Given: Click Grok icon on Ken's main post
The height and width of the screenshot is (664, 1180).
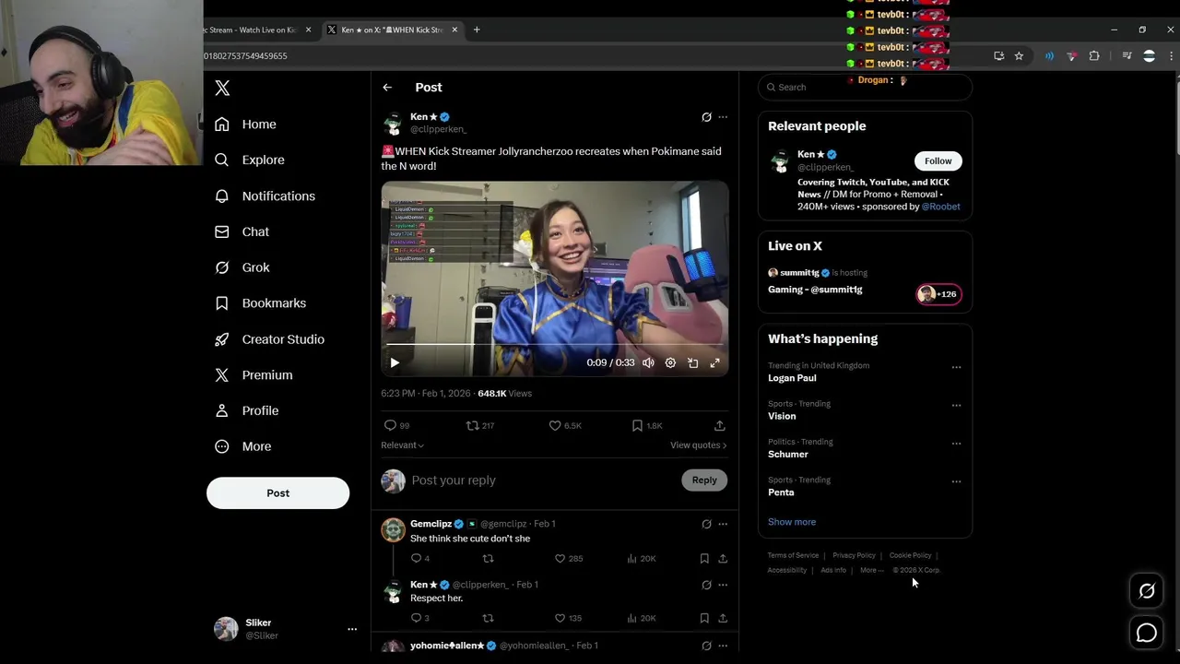Looking at the screenshot, I should [706, 117].
